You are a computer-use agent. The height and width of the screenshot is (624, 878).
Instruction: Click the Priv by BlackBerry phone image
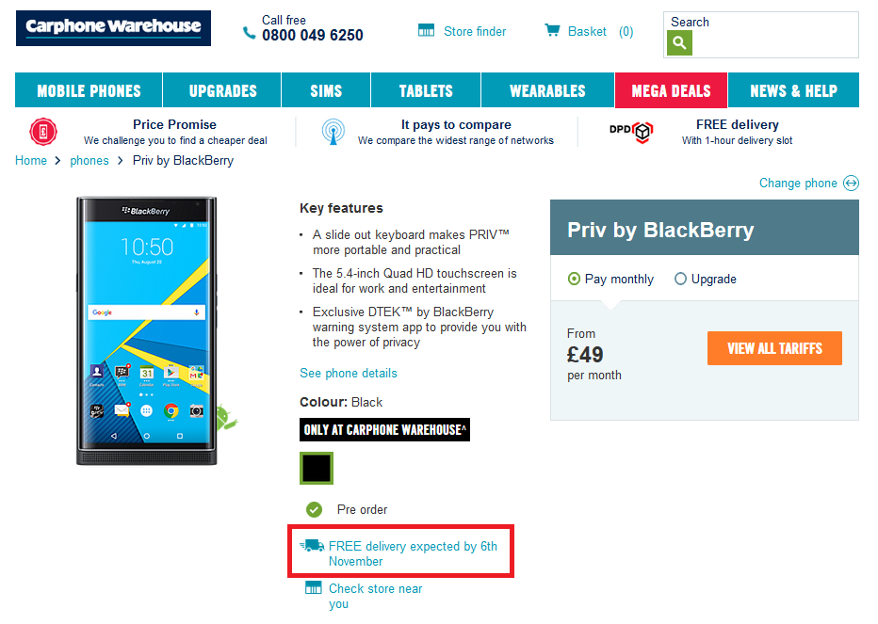pyautogui.click(x=147, y=330)
